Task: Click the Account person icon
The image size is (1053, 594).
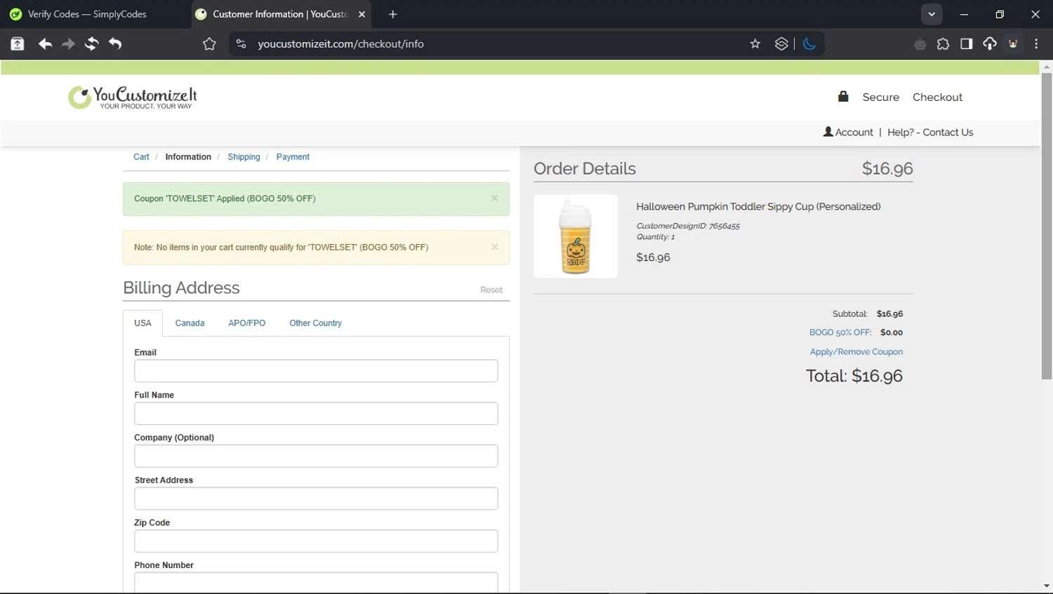Action: [x=828, y=131]
